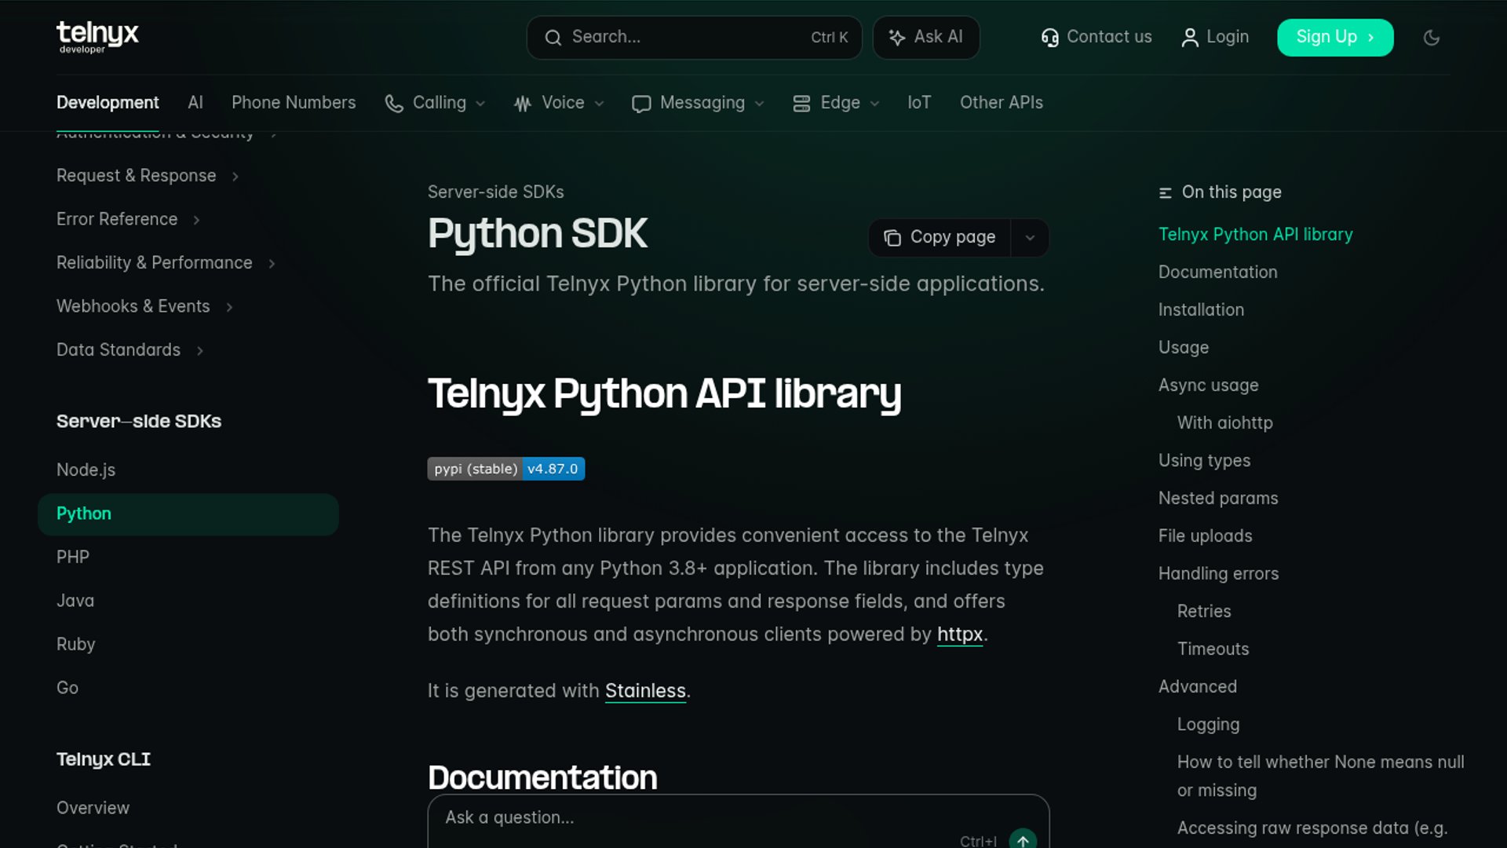This screenshot has width=1507, height=848.
Task: Click the Contact us headset icon
Action: [x=1049, y=38]
